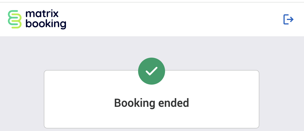The image size is (304, 131).
Task: Click the word "Booking" in the confirmation
Action: coord(134,103)
